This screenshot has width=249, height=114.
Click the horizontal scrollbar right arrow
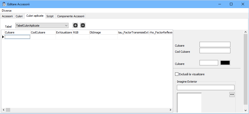[171, 110]
